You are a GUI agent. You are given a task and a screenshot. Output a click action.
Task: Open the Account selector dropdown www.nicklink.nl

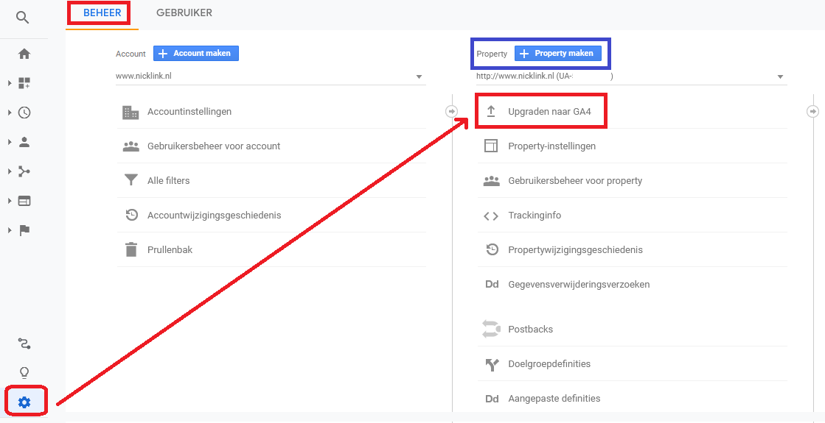pos(270,76)
